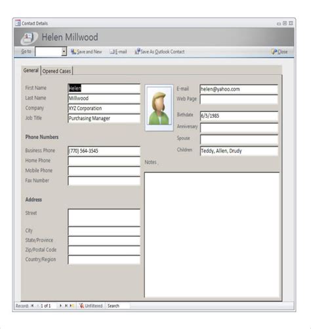Viewport: 311px width, 329px height.
Task: Click the empty Anniversary field
Action: coord(239,128)
